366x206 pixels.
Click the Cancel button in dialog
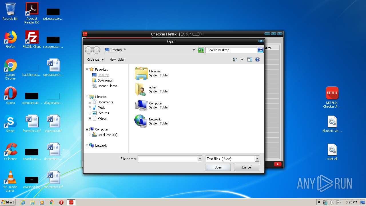(x=247, y=167)
